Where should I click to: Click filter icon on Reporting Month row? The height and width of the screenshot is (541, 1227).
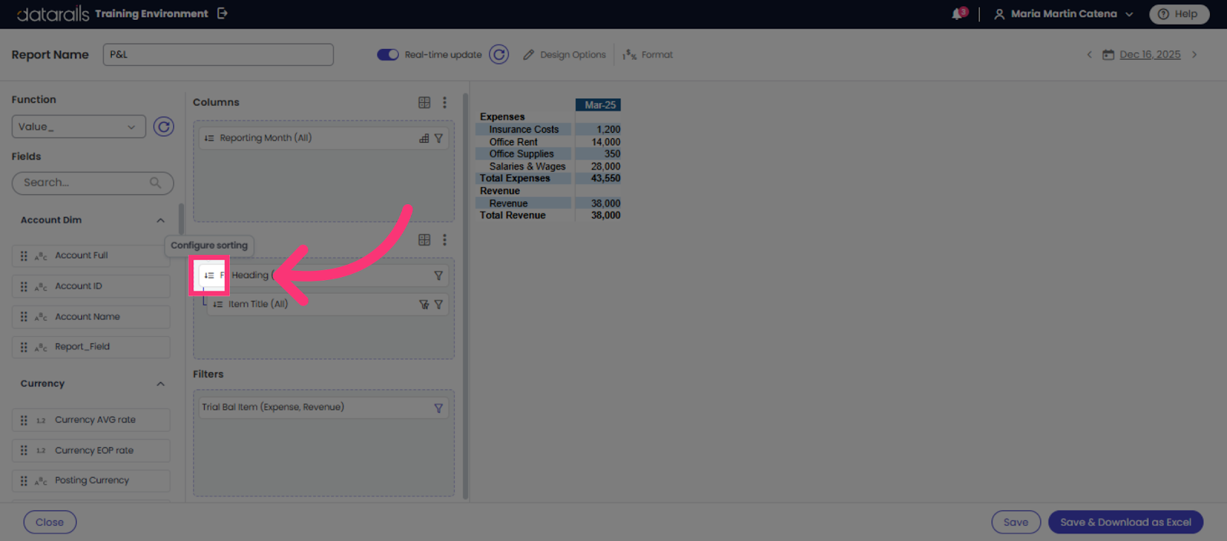(439, 138)
